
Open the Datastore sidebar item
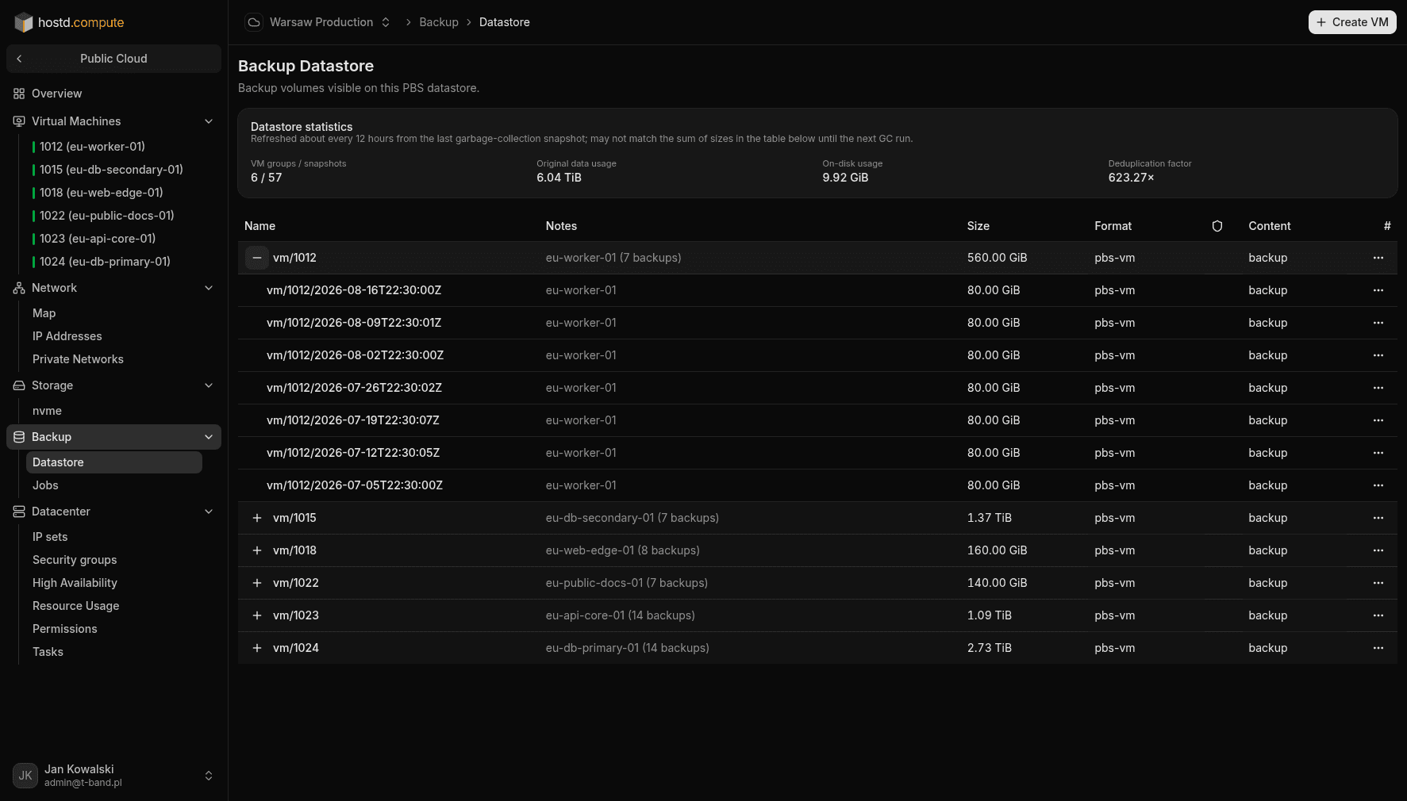pos(113,462)
